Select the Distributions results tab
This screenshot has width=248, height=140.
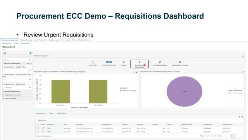coord(62,113)
